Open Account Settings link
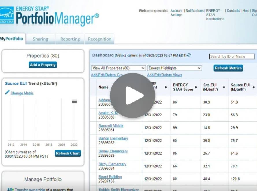This screenshot has height=191, width=257. [x=176, y=13]
